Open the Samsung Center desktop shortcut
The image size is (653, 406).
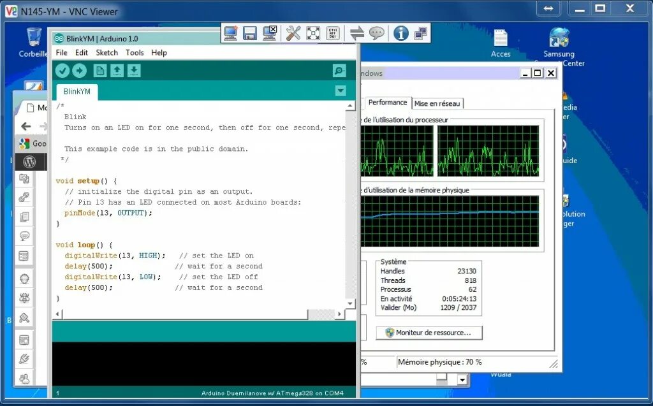click(x=559, y=47)
